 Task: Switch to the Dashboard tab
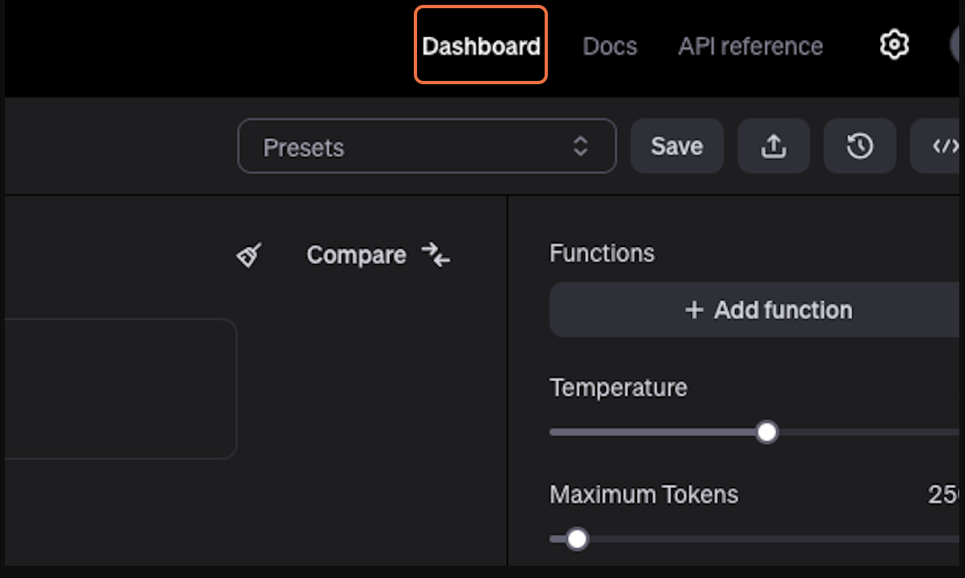pos(481,46)
